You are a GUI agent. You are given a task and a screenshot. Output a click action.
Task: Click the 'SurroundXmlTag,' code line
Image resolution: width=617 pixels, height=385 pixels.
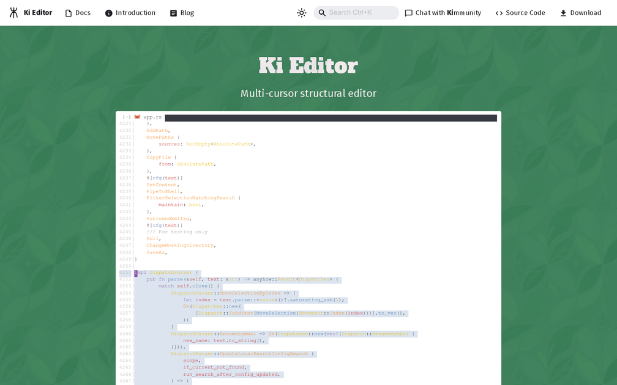point(169,218)
